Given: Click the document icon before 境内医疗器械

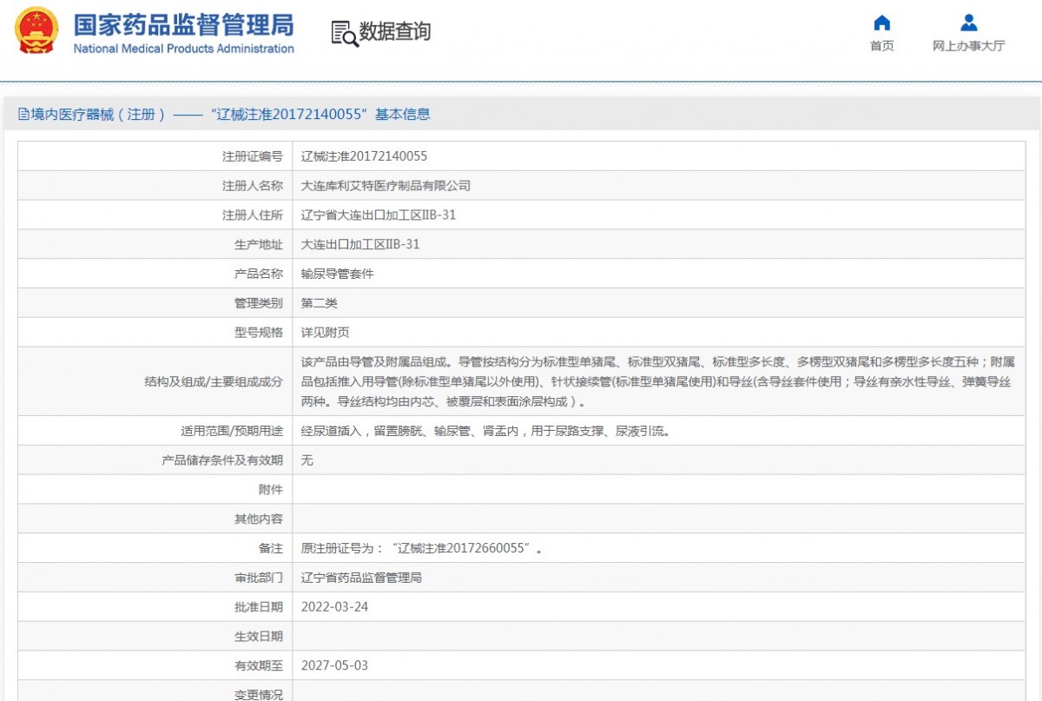Looking at the screenshot, I should (x=23, y=114).
